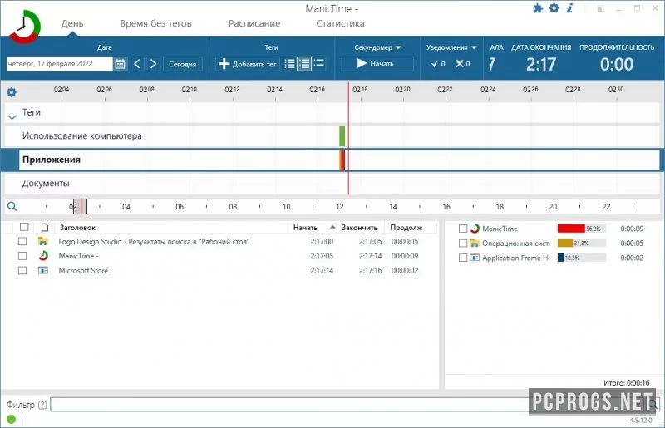Click the Операционная система folder icon
The height and width of the screenshot is (428, 665).
pyautogui.click(x=475, y=243)
